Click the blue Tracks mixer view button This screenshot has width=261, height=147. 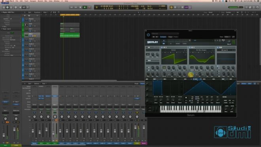[x=142, y=84]
